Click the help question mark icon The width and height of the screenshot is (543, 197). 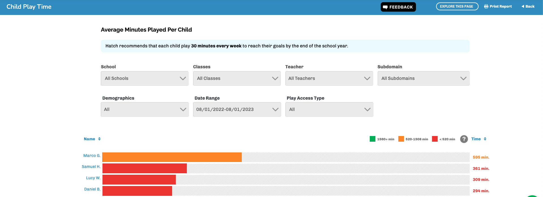point(464,139)
